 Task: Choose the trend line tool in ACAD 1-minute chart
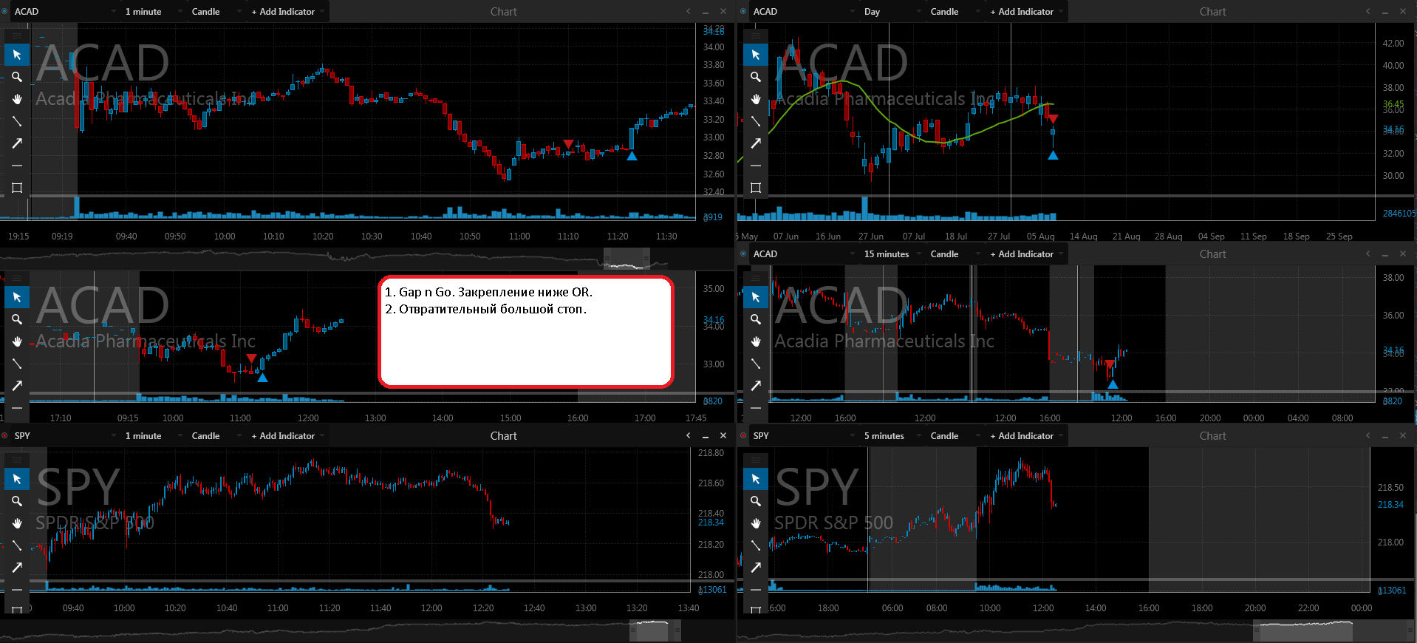[16, 121]
